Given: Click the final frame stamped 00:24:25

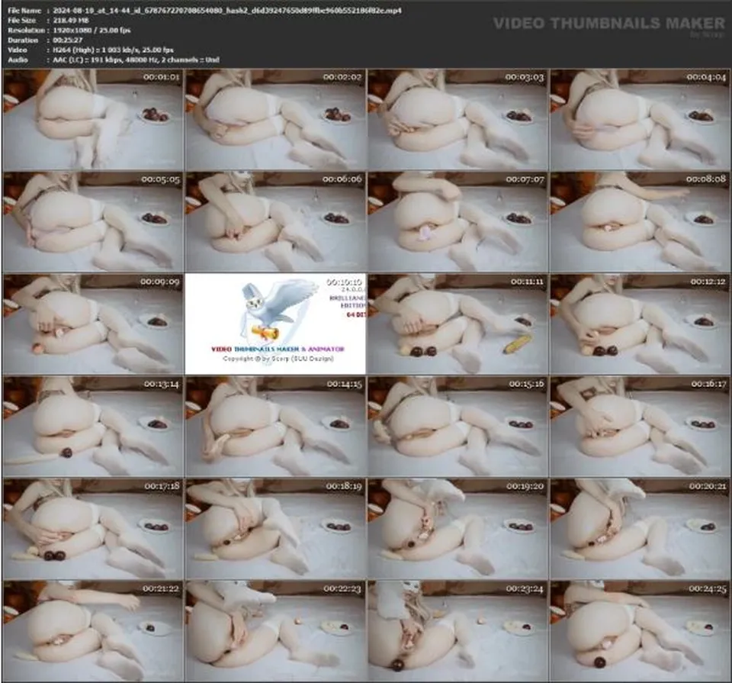Looking at the screenshot, I should coord(640,631).
